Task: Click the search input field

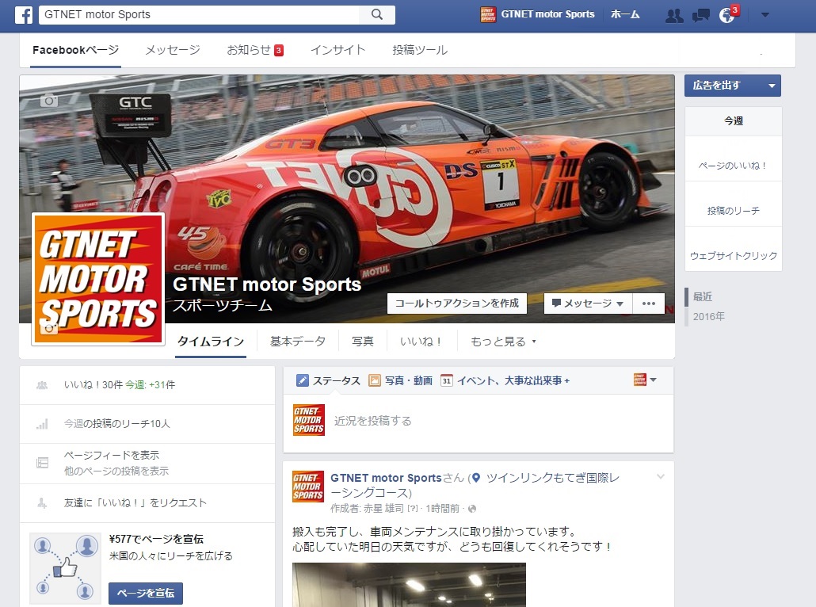Action: pyautogui.click(x=199, y=14)
